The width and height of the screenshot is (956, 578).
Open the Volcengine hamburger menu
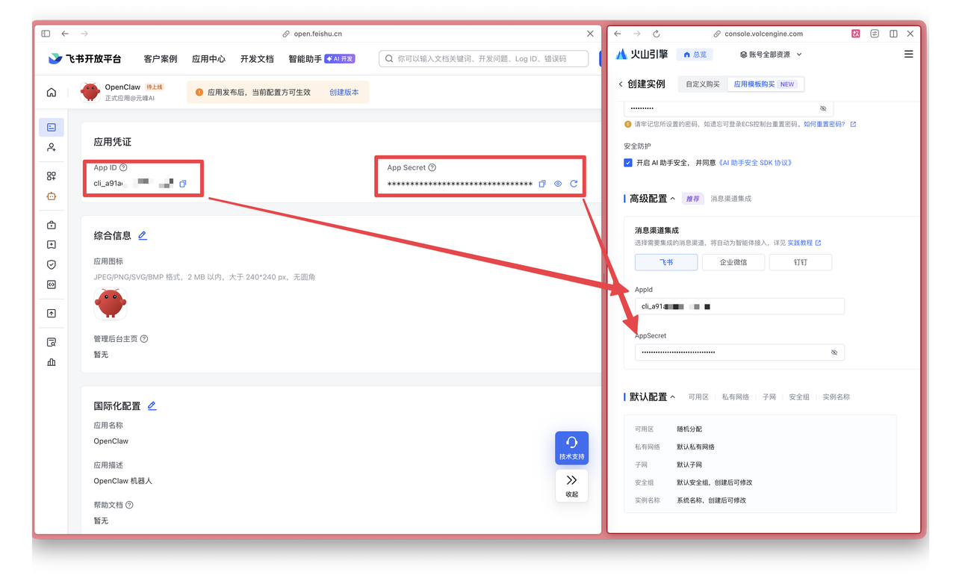[x=908, y=54]
